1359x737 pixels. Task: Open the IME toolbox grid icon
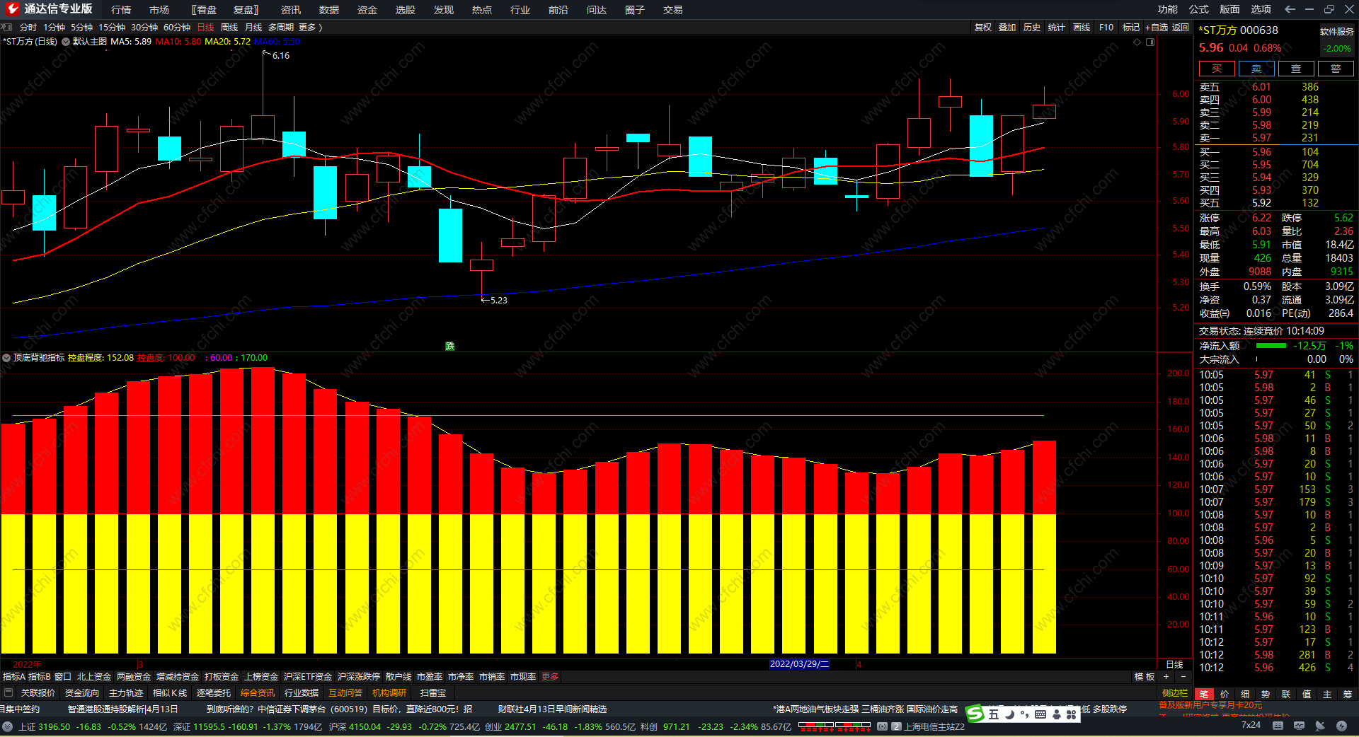coord(1072,714)
